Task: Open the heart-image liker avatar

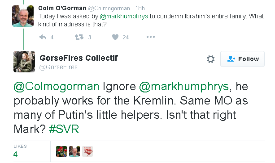Action: [87, 151]
